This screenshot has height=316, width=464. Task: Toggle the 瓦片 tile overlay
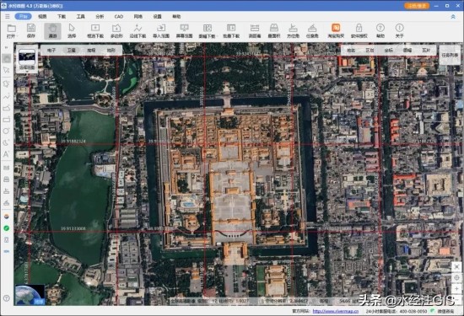coord(426,51)
